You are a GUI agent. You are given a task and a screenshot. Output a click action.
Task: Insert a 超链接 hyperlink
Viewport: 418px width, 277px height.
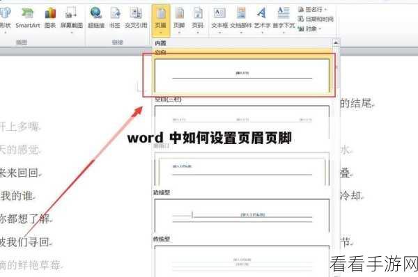coord(96,17)
